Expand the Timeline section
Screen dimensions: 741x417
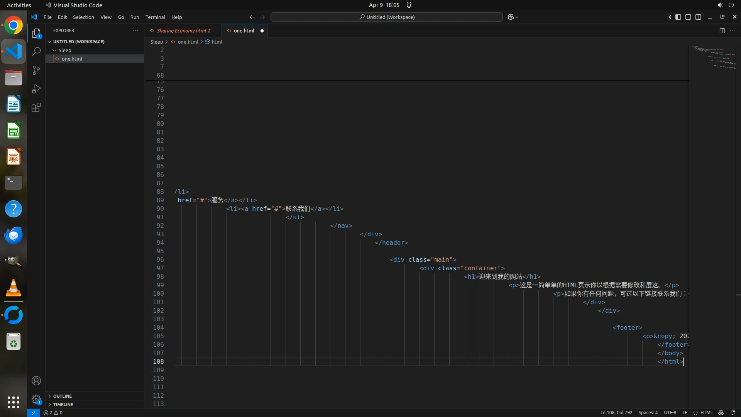coord(63,405)
